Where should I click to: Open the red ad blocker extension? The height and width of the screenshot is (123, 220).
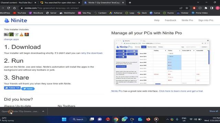coord(194,8)
